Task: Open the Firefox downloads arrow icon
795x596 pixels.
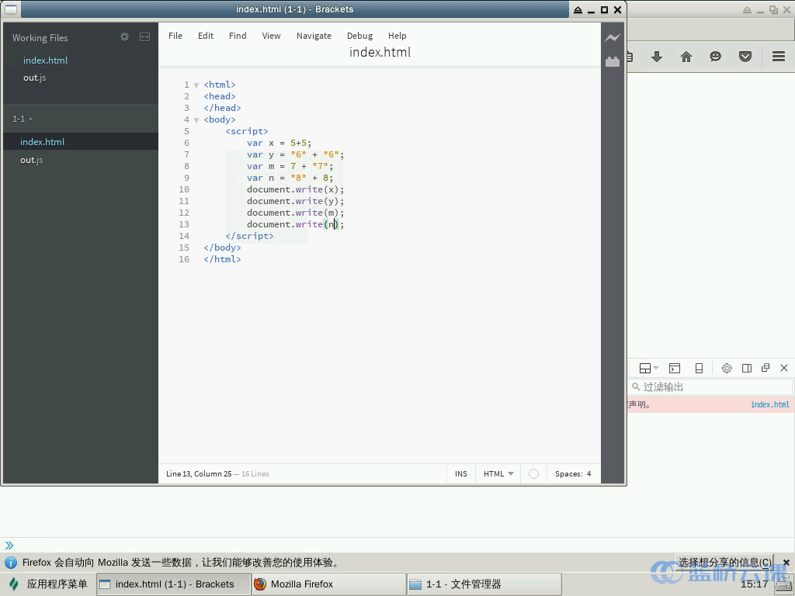Action: (x=656, y=57)
